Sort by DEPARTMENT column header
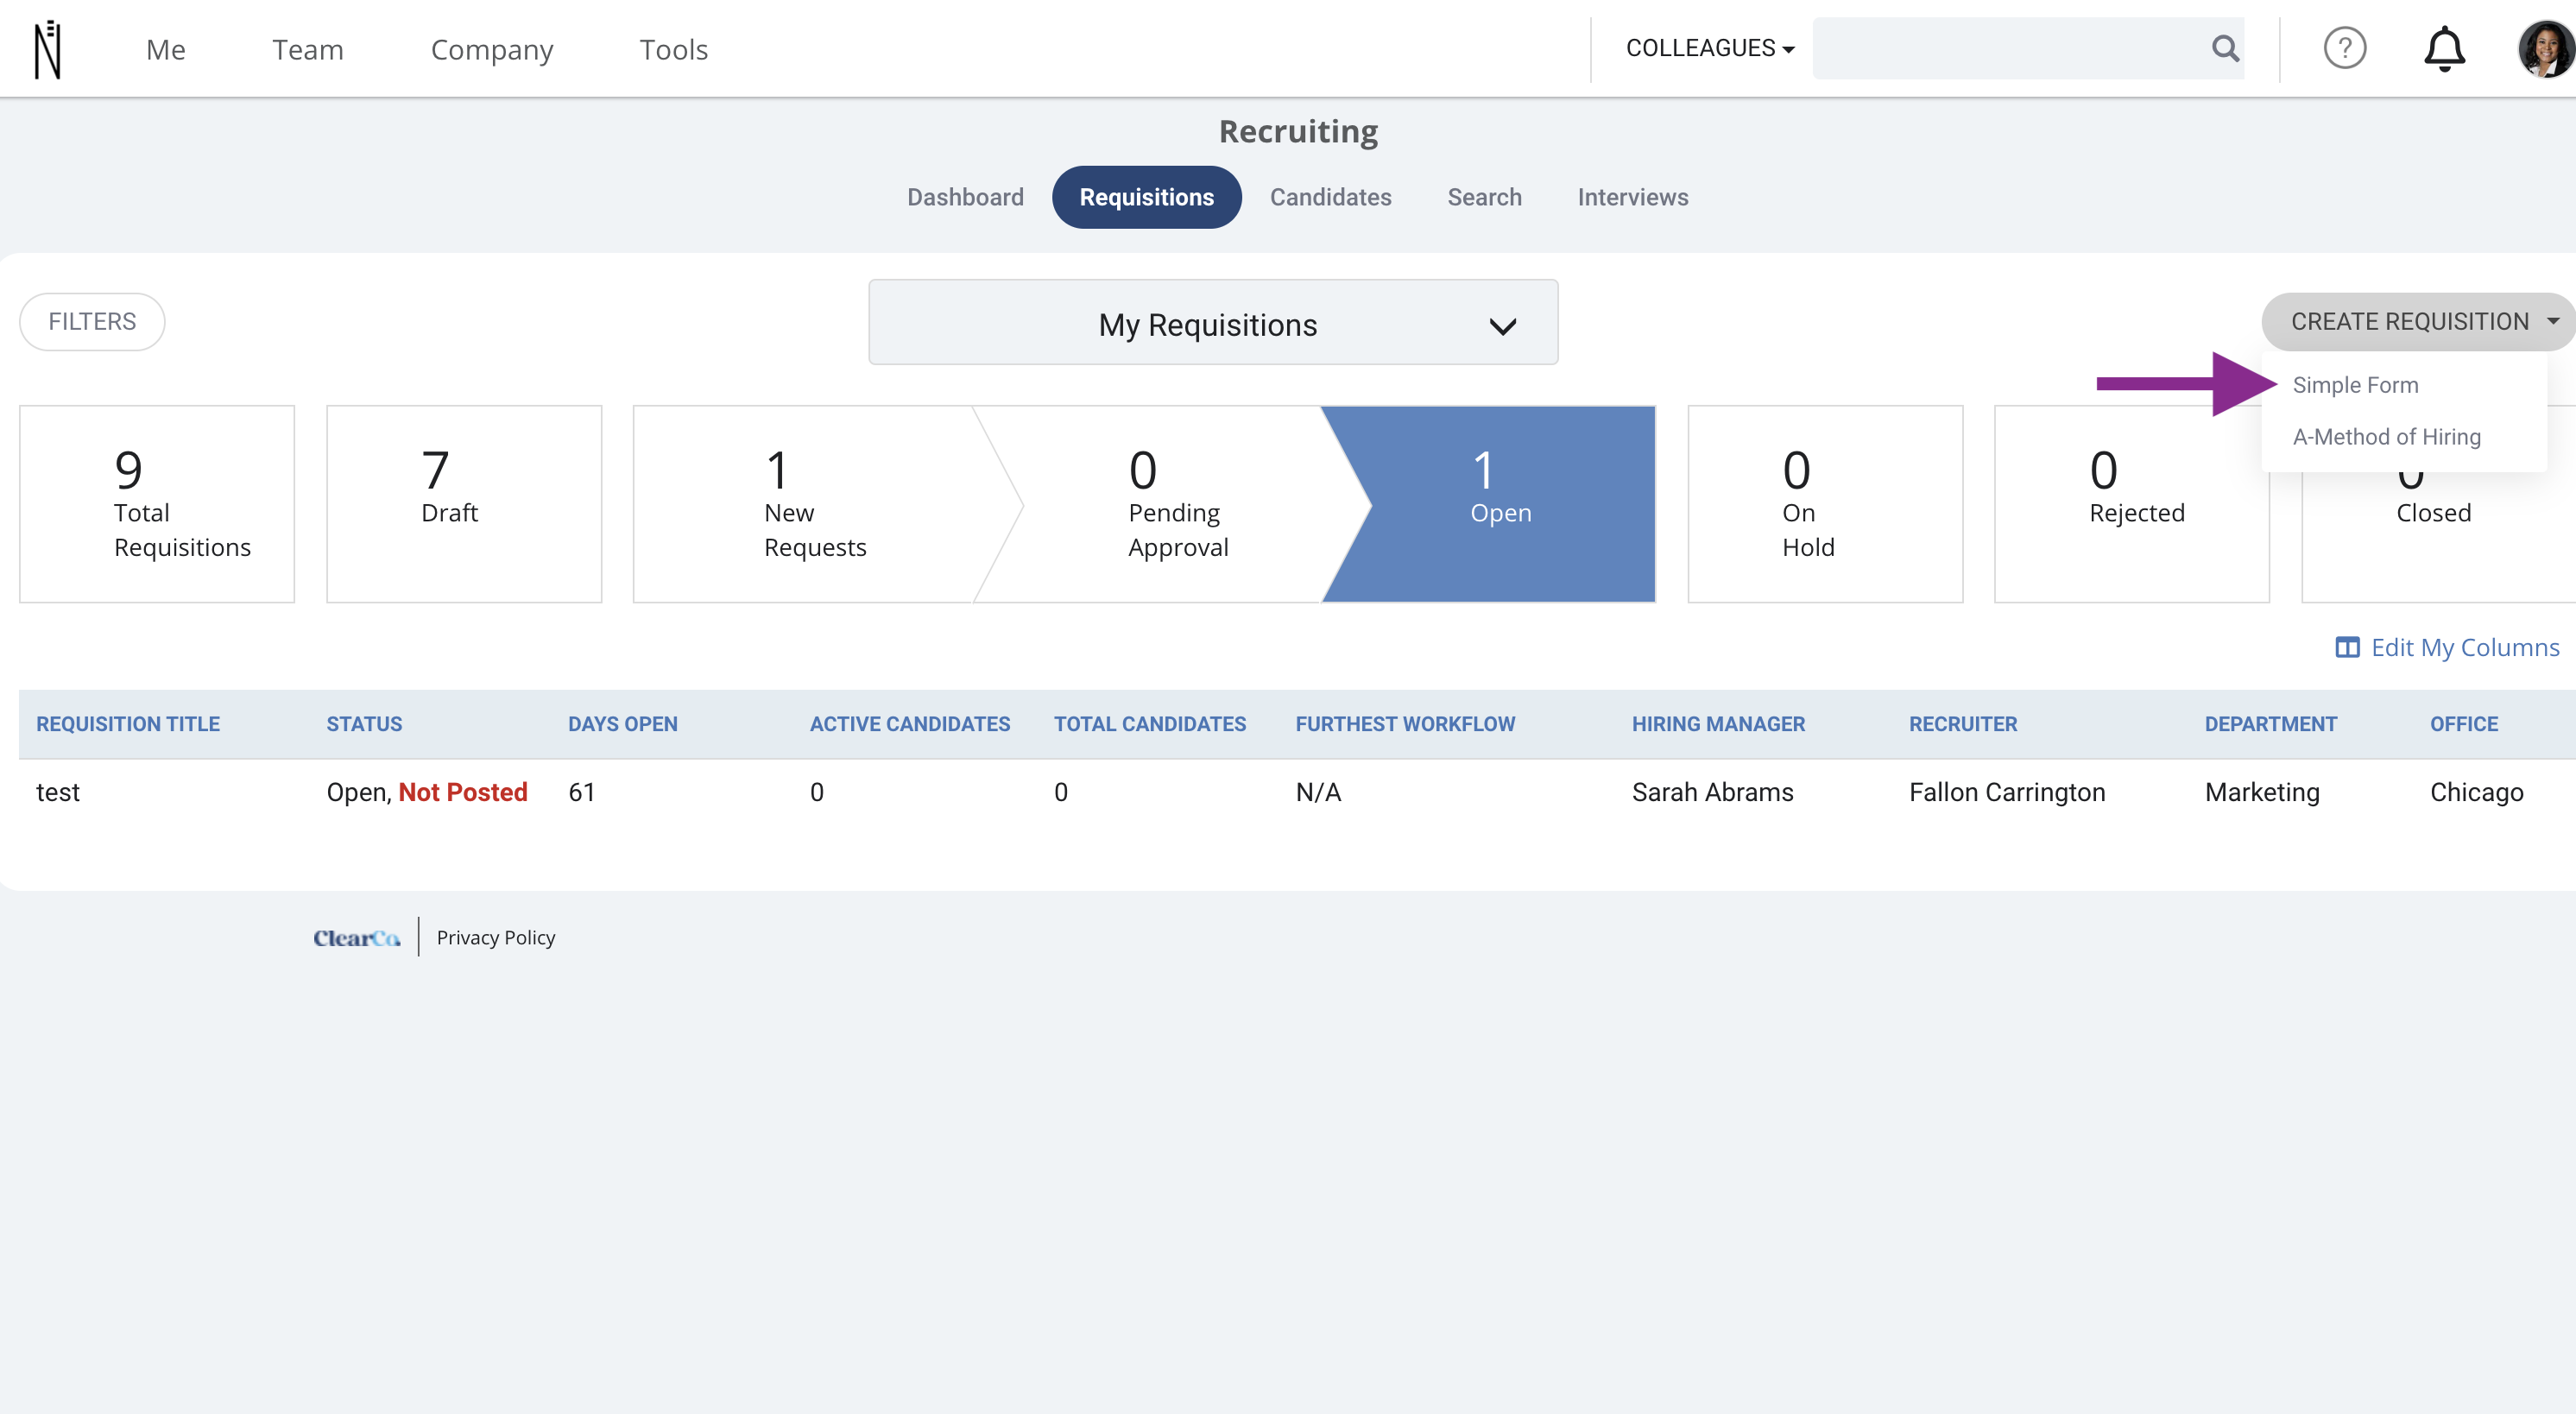2576x1414 pixels. click(2270, 724)
